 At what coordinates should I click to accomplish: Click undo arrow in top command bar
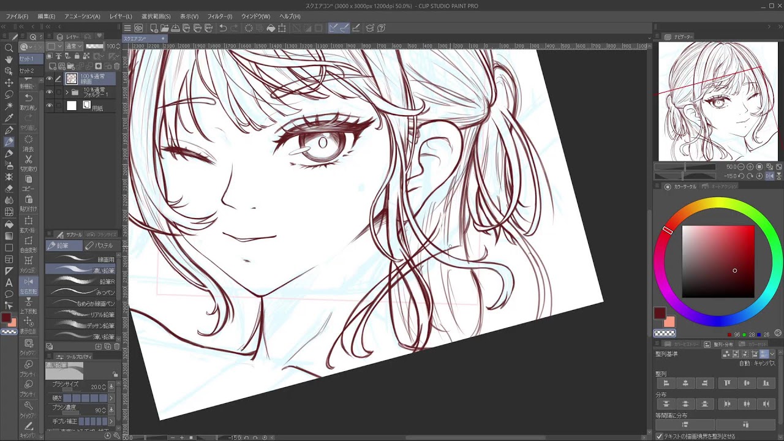click(223, 28)
